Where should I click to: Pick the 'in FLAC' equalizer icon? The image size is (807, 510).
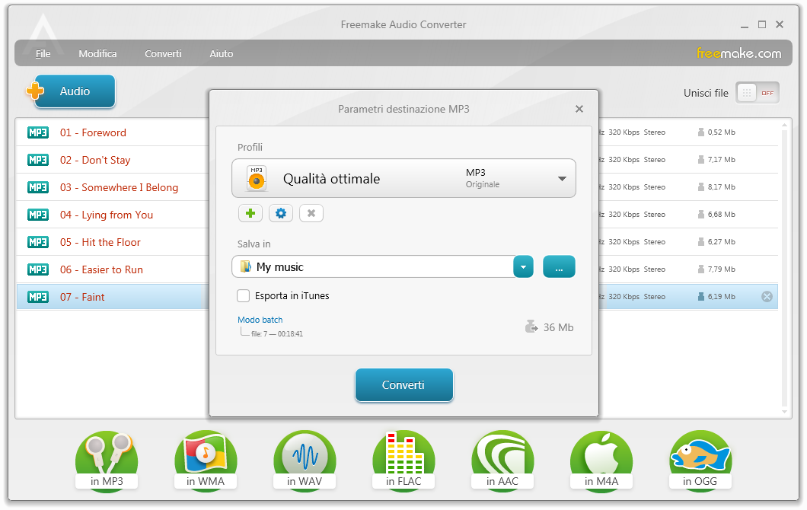[x=403, y=461]
